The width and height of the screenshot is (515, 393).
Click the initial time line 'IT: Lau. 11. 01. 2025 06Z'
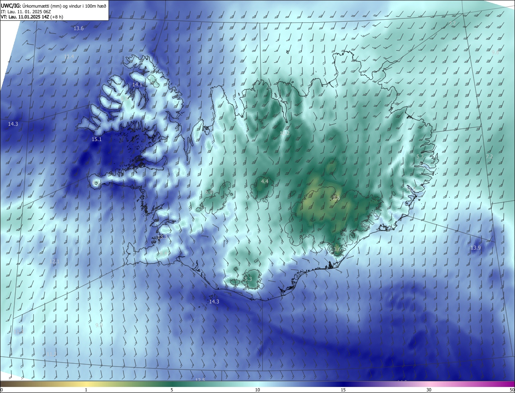[26, 11]
